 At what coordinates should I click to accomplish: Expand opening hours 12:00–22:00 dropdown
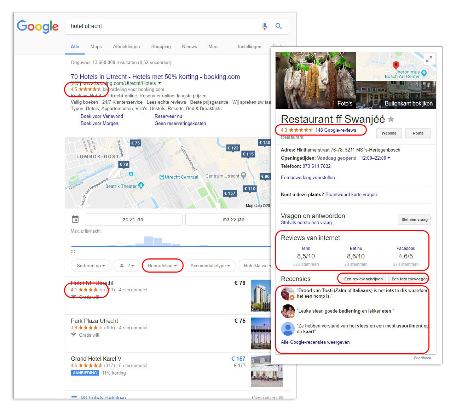375,158
